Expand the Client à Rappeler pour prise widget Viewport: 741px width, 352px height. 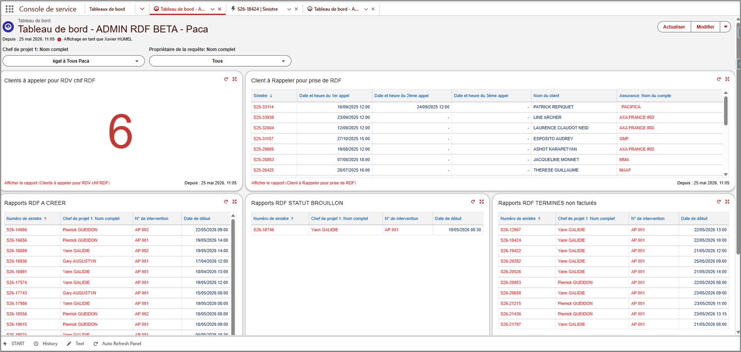[727, 79]
